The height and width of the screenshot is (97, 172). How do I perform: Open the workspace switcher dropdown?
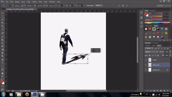coord(163,6)
